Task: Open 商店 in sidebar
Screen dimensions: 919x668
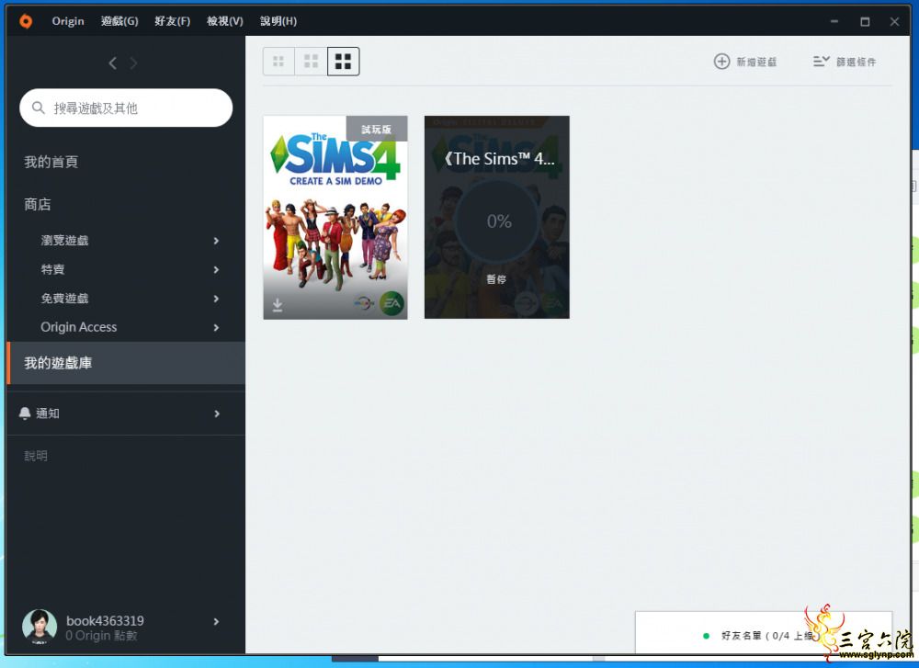Action: [x=38, y=205]
